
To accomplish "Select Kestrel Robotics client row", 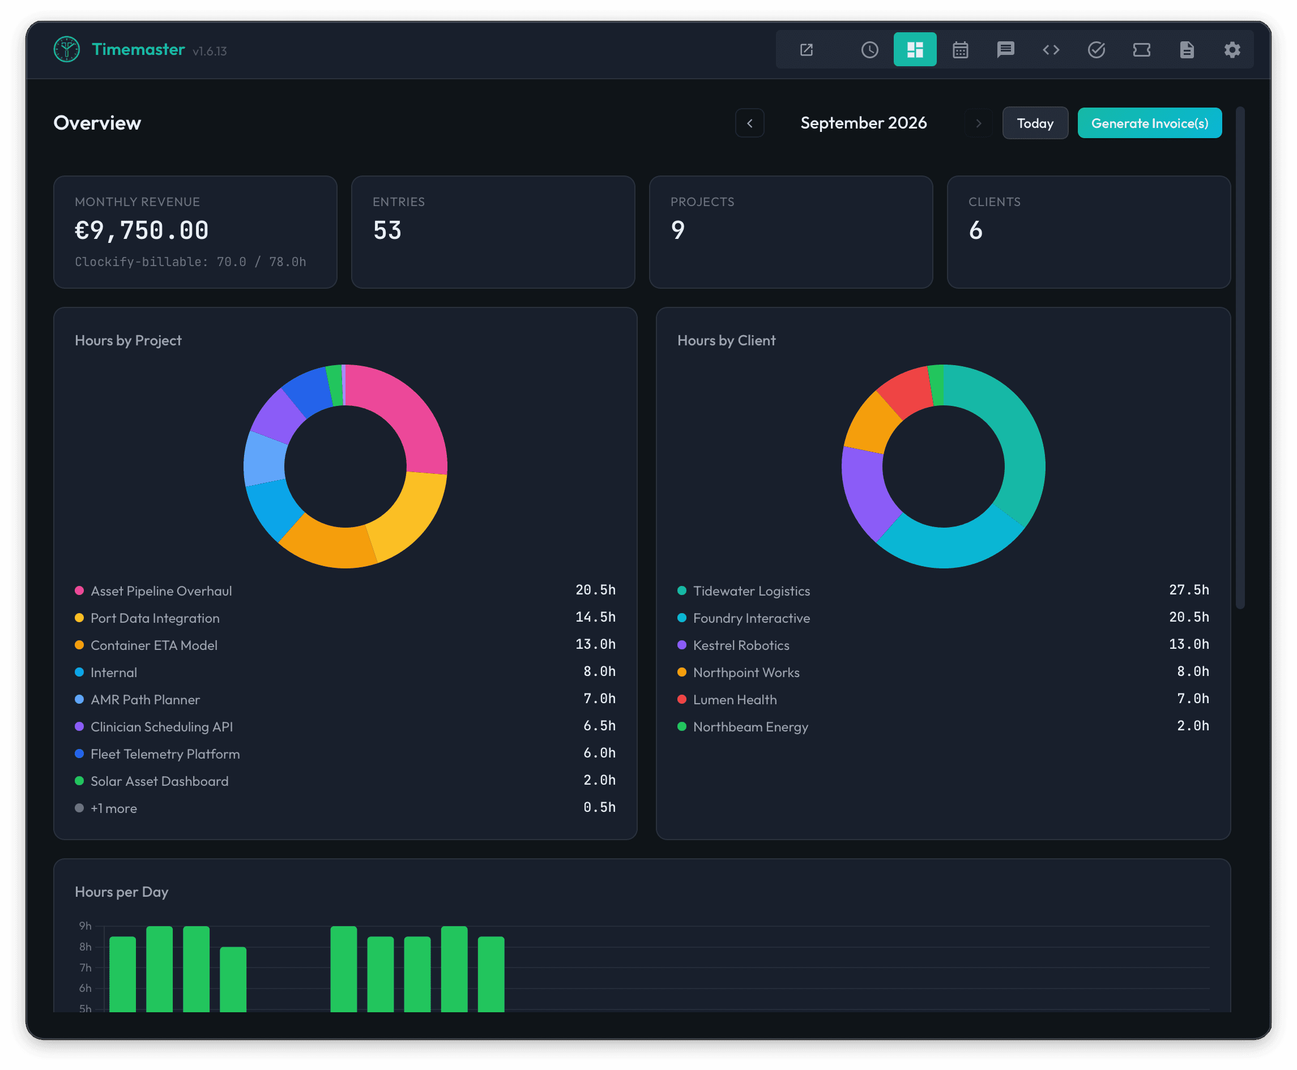I will pos(943,645).
